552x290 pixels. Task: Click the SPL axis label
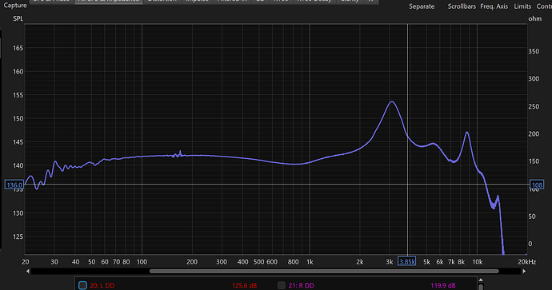(18, 18)
